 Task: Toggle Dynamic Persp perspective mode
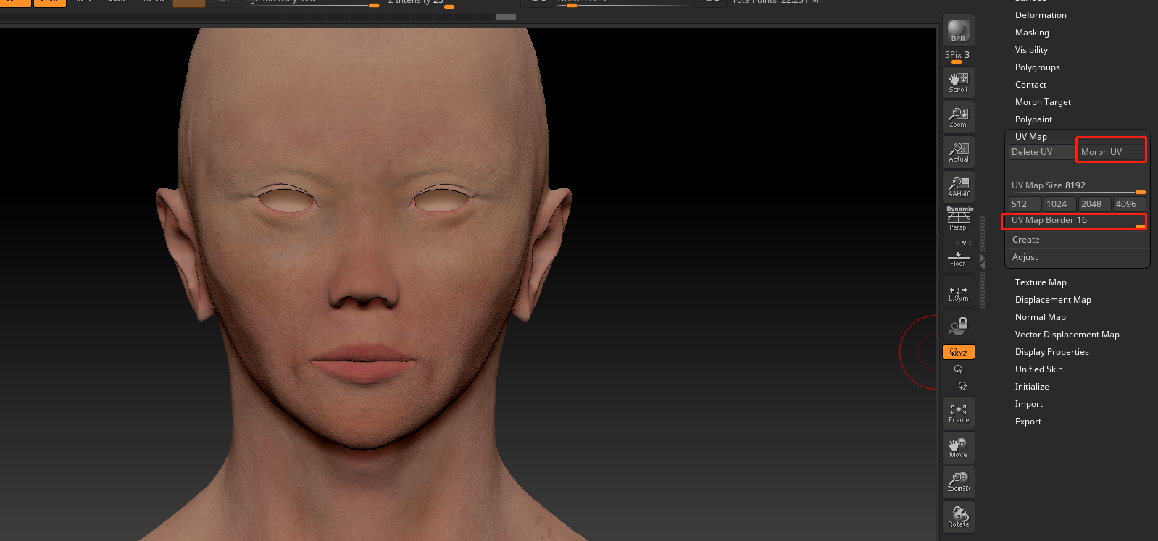(958, 219)
